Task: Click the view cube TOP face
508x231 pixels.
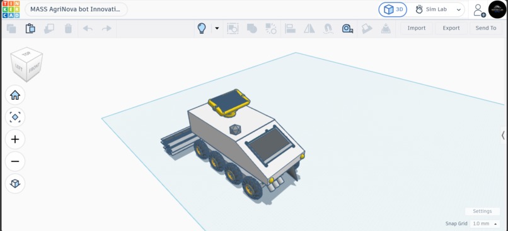Action: (26, 54)
